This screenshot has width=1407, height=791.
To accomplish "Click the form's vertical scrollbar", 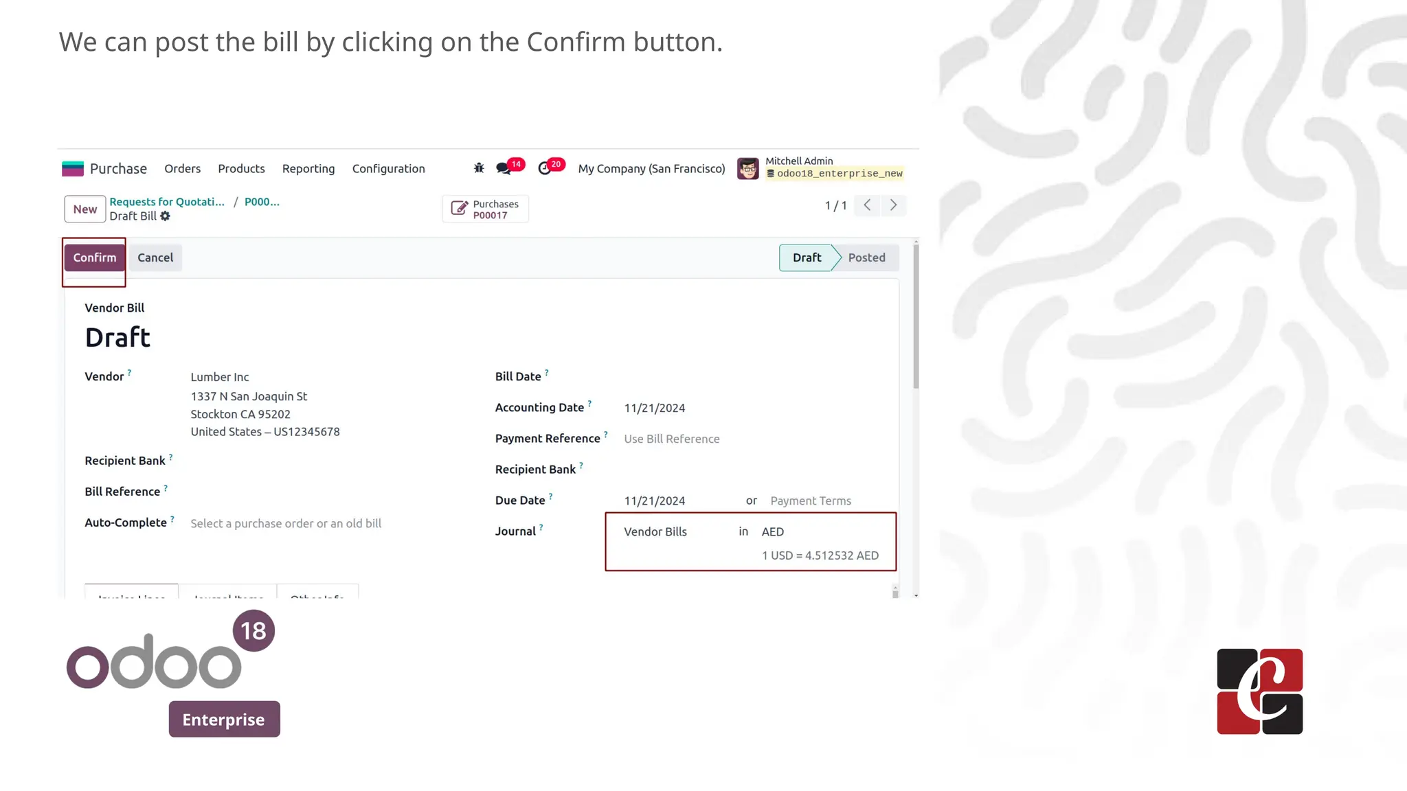I will [x=916, y=316].
